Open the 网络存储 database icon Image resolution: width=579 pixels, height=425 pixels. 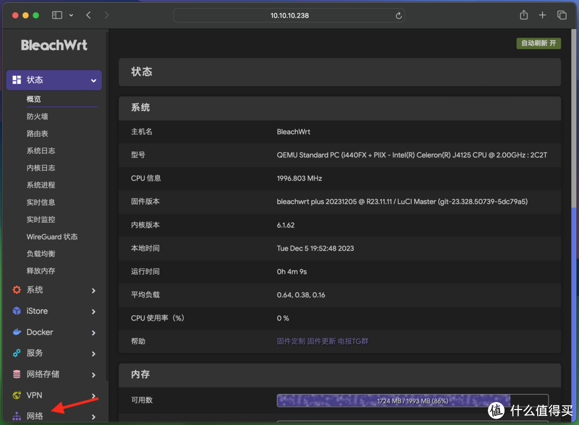tap(15, 374)
